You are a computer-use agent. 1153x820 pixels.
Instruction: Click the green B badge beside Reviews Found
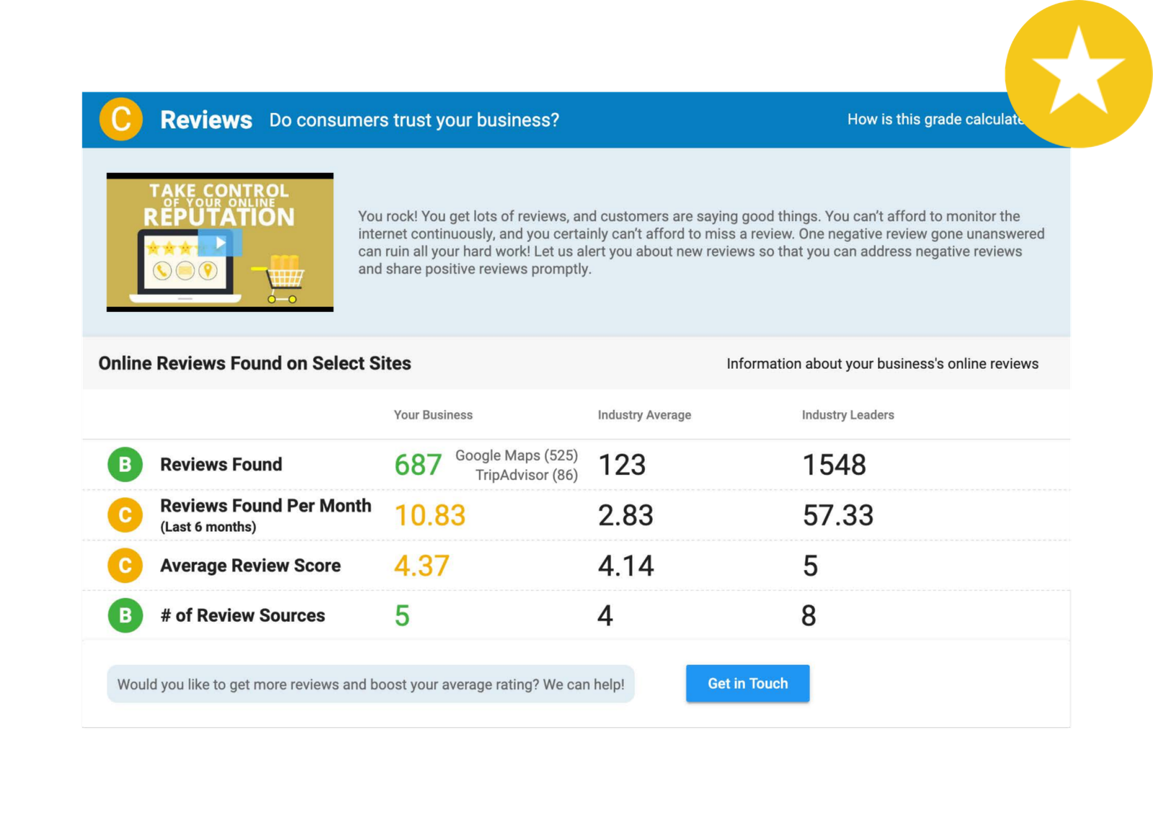(125, 464)
